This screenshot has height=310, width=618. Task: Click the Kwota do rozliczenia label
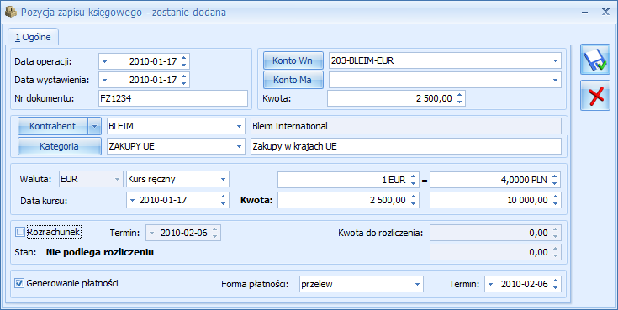(380, 233)
